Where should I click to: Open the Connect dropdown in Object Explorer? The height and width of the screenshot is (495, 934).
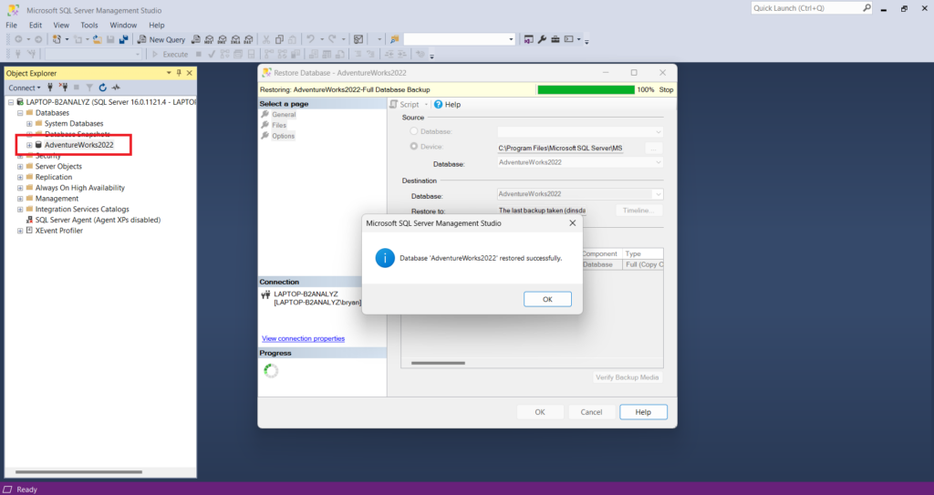pos(25,88)
